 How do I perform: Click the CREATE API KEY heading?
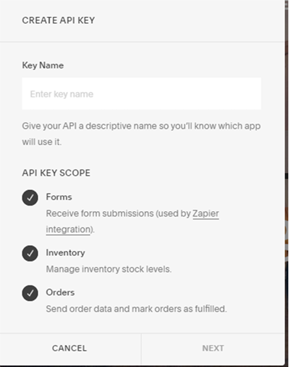(59, 20)
